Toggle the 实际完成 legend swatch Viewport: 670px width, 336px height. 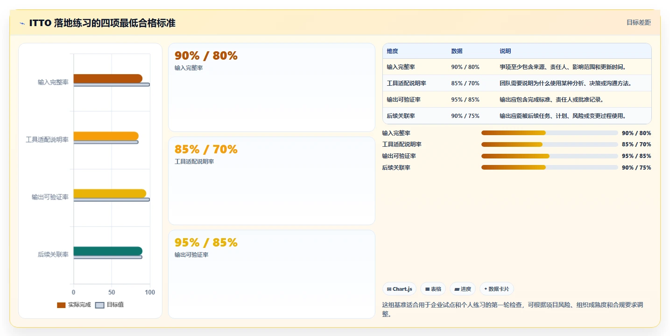point(61,305)
